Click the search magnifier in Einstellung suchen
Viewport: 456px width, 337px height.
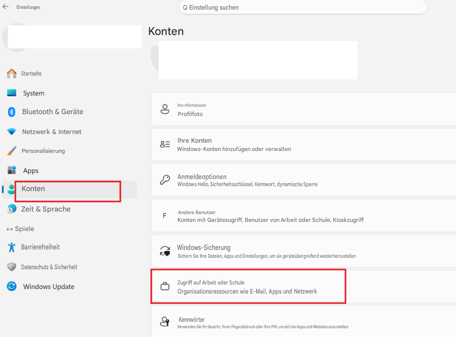point(185,7)
